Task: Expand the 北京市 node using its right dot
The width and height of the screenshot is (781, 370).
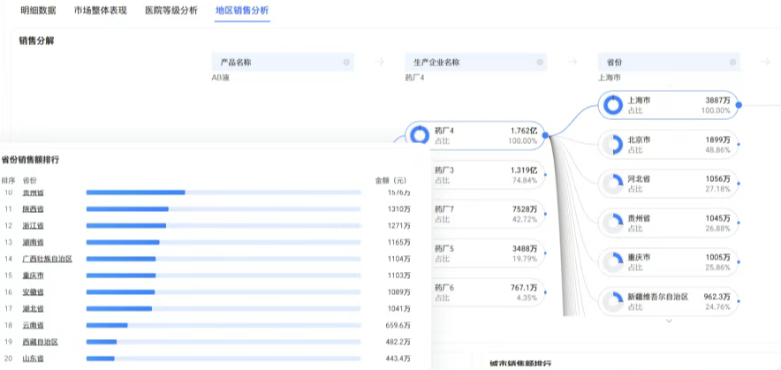Action: (x=739, y=145)
